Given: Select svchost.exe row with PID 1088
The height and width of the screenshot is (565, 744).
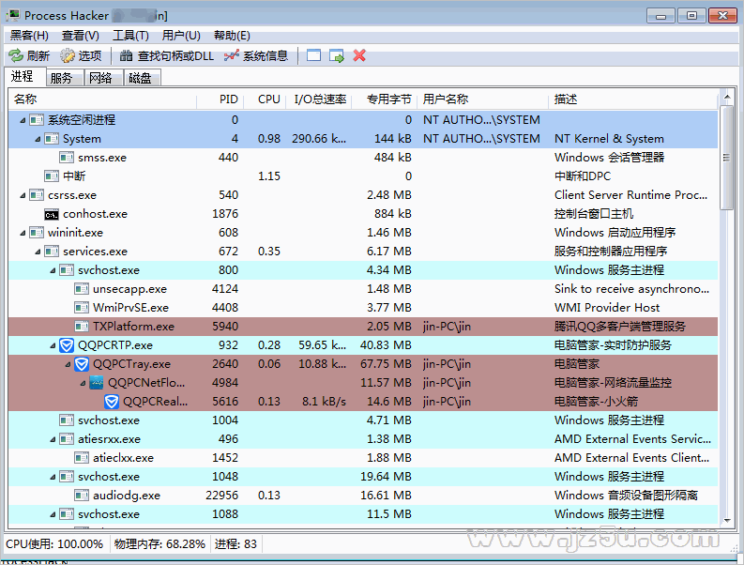Looking at the screenshot, I should [x=363, y=514].
